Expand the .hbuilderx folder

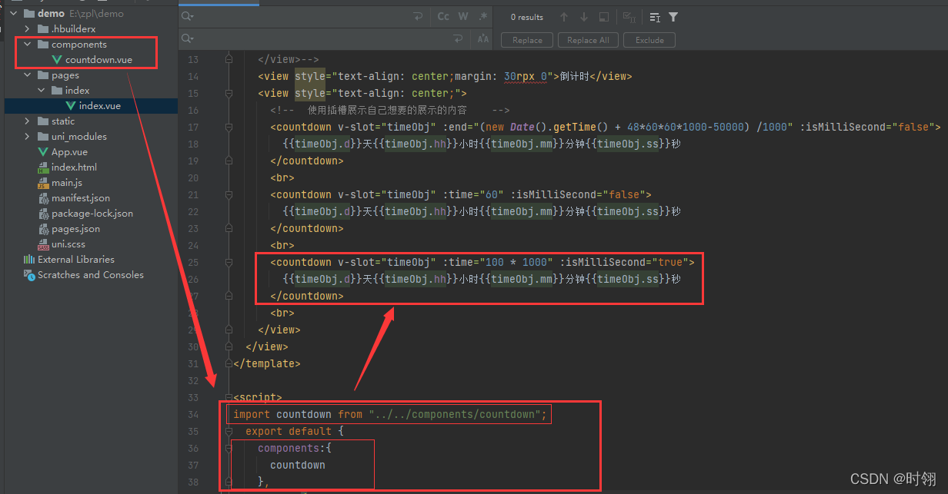[25, 28]
